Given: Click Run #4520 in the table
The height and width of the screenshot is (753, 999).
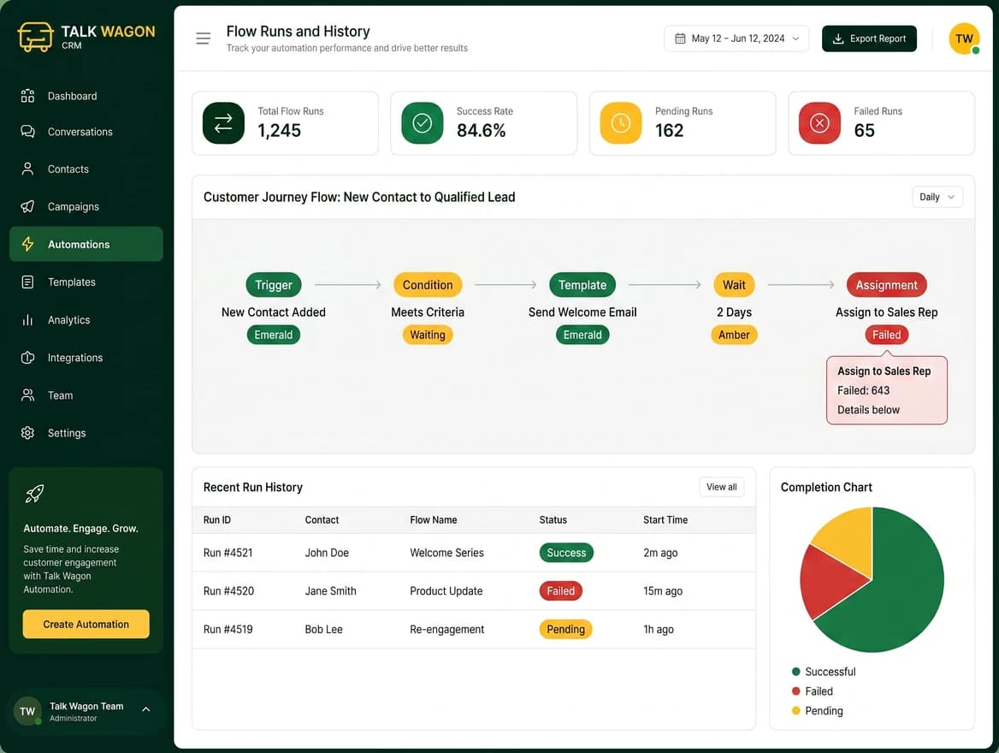Looking at the screenshot, I should pyautogui.click(x=228, y=591).
